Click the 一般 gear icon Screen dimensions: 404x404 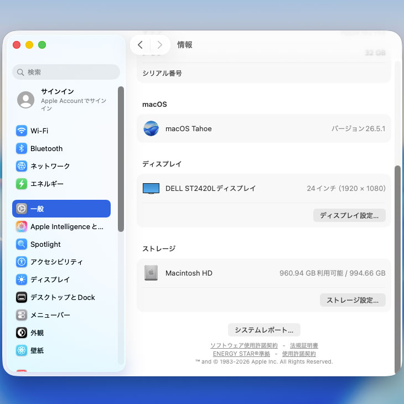pos(22,209)
